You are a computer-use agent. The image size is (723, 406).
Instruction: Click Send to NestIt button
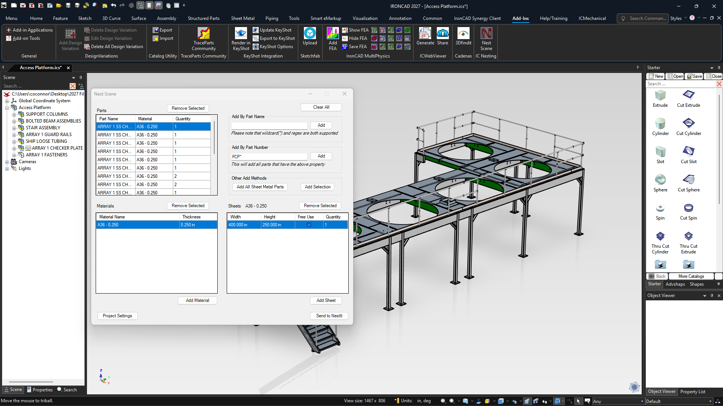[329, 316]
